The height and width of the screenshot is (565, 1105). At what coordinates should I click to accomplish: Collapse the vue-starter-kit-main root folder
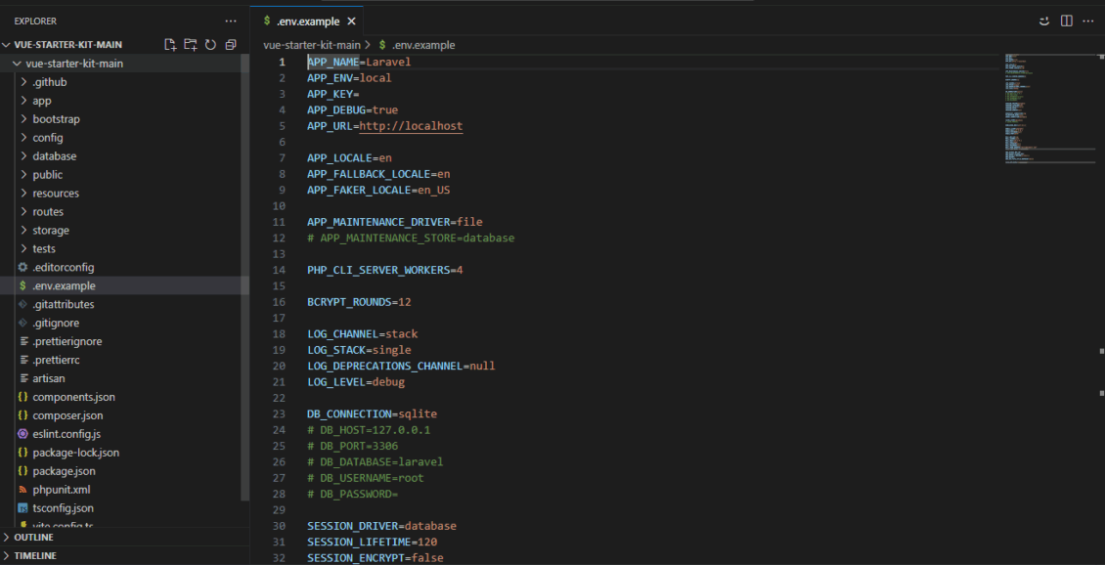(x=16, y=63)
